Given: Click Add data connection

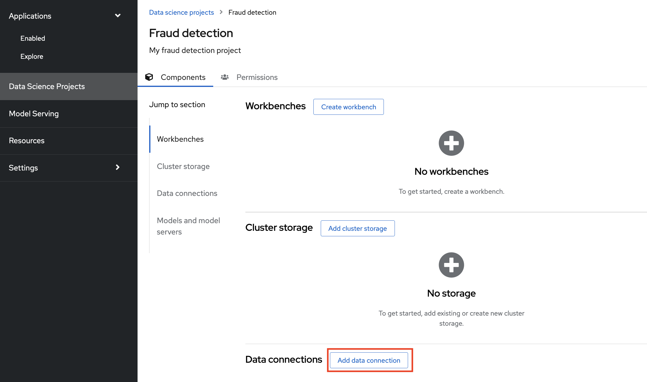Looking at the screenshot, I should pos(369,360).
